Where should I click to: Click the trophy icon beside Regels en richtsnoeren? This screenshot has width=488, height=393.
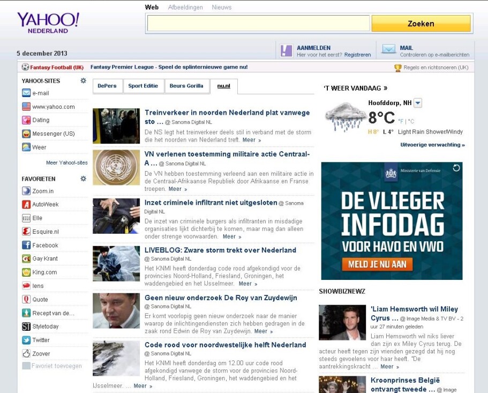point(398,68)
